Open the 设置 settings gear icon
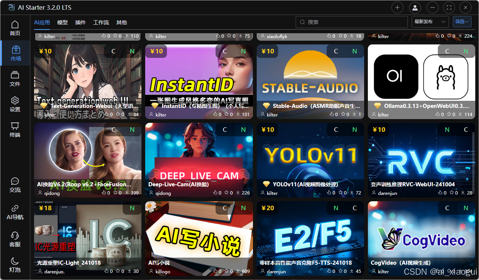This screenshot has height=280, width=479. [x=15, y=100]
